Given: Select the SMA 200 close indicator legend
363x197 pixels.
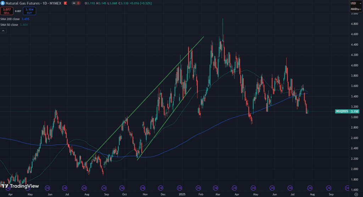Looking at the screenshot, I should pyautogui.click(x=10, y=19).
